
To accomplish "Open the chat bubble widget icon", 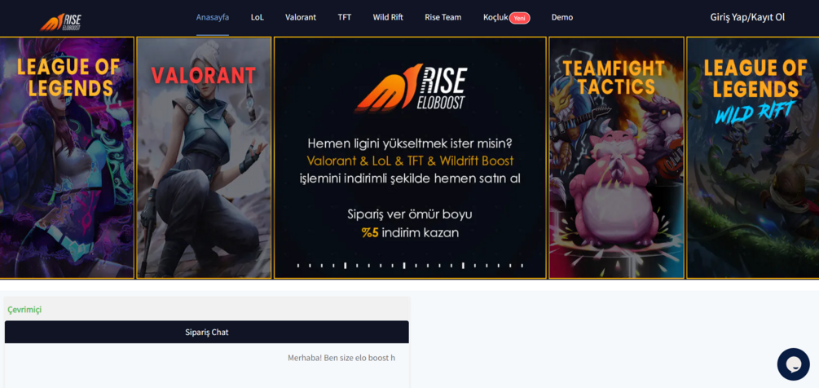I will pyautogui.click(x=793, y=364).
